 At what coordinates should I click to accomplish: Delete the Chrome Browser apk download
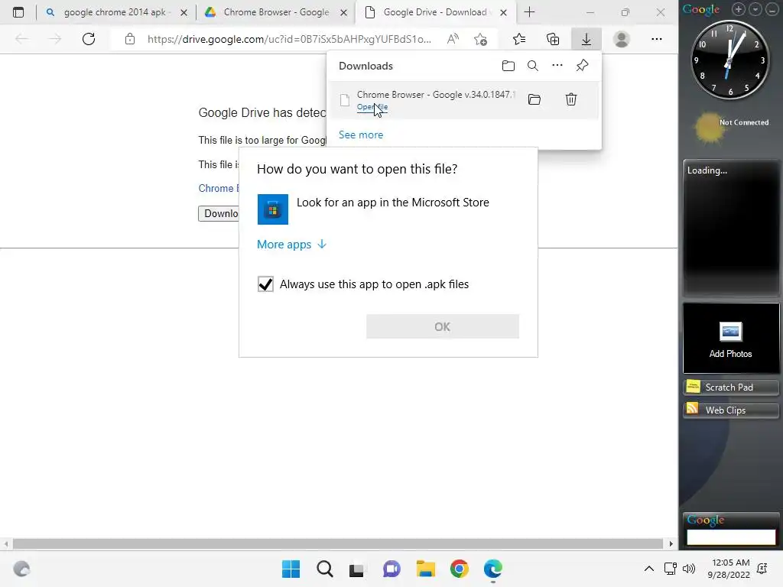click(x=570, y=99)
